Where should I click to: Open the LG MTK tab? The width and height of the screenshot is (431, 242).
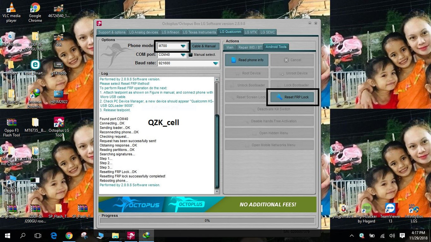click(x=251, y=32)
